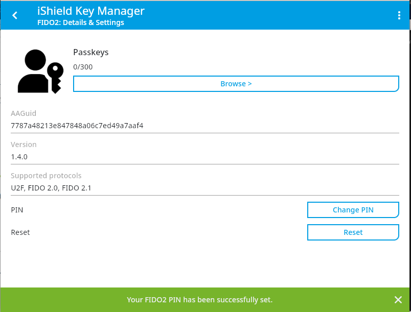Click the Reset row label
Viewport: 411px width, 312px height.
pyautogui.click(x=20, y=232)
